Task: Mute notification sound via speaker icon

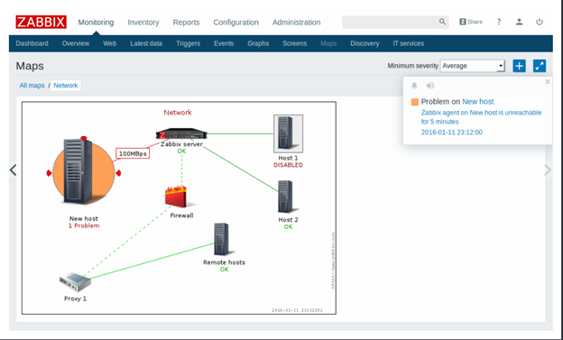Action: click(430, 86)
